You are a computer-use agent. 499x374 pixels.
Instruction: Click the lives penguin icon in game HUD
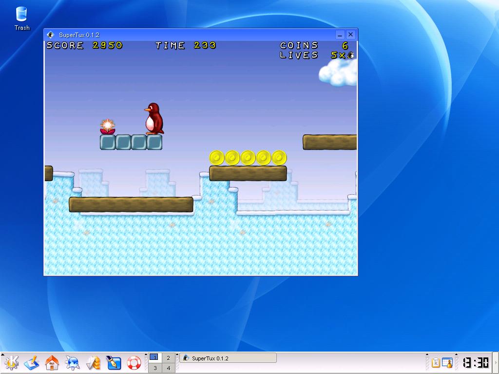[x=351, y=55]
